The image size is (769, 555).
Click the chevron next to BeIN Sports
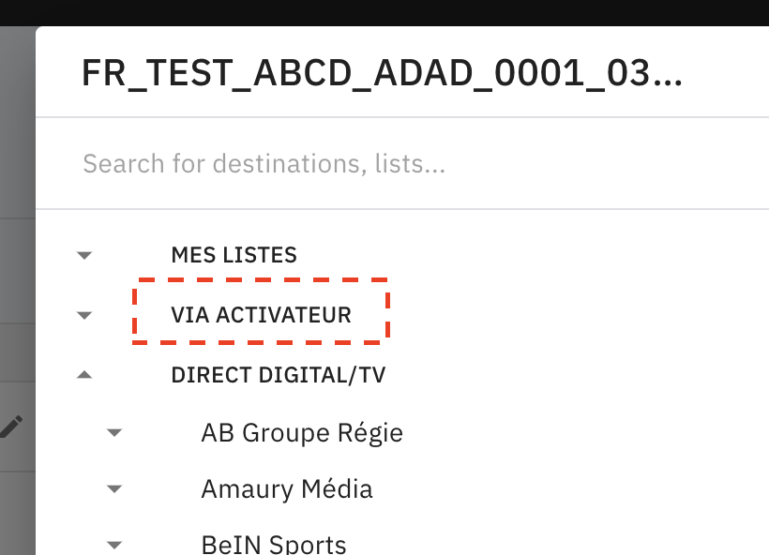(x=114, y=545)
